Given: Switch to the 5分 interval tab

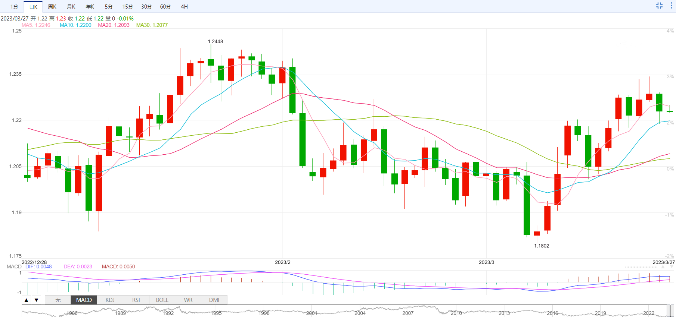Looking at the screenshot, I should (x=109, y=7).
